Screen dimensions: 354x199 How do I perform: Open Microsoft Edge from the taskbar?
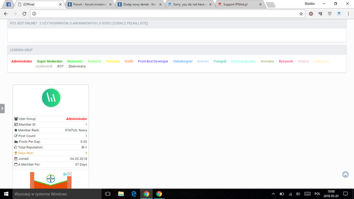point(133,194)
